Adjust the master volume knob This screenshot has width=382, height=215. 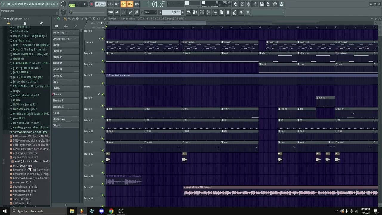pyautogui.click(x=63, y=4)
